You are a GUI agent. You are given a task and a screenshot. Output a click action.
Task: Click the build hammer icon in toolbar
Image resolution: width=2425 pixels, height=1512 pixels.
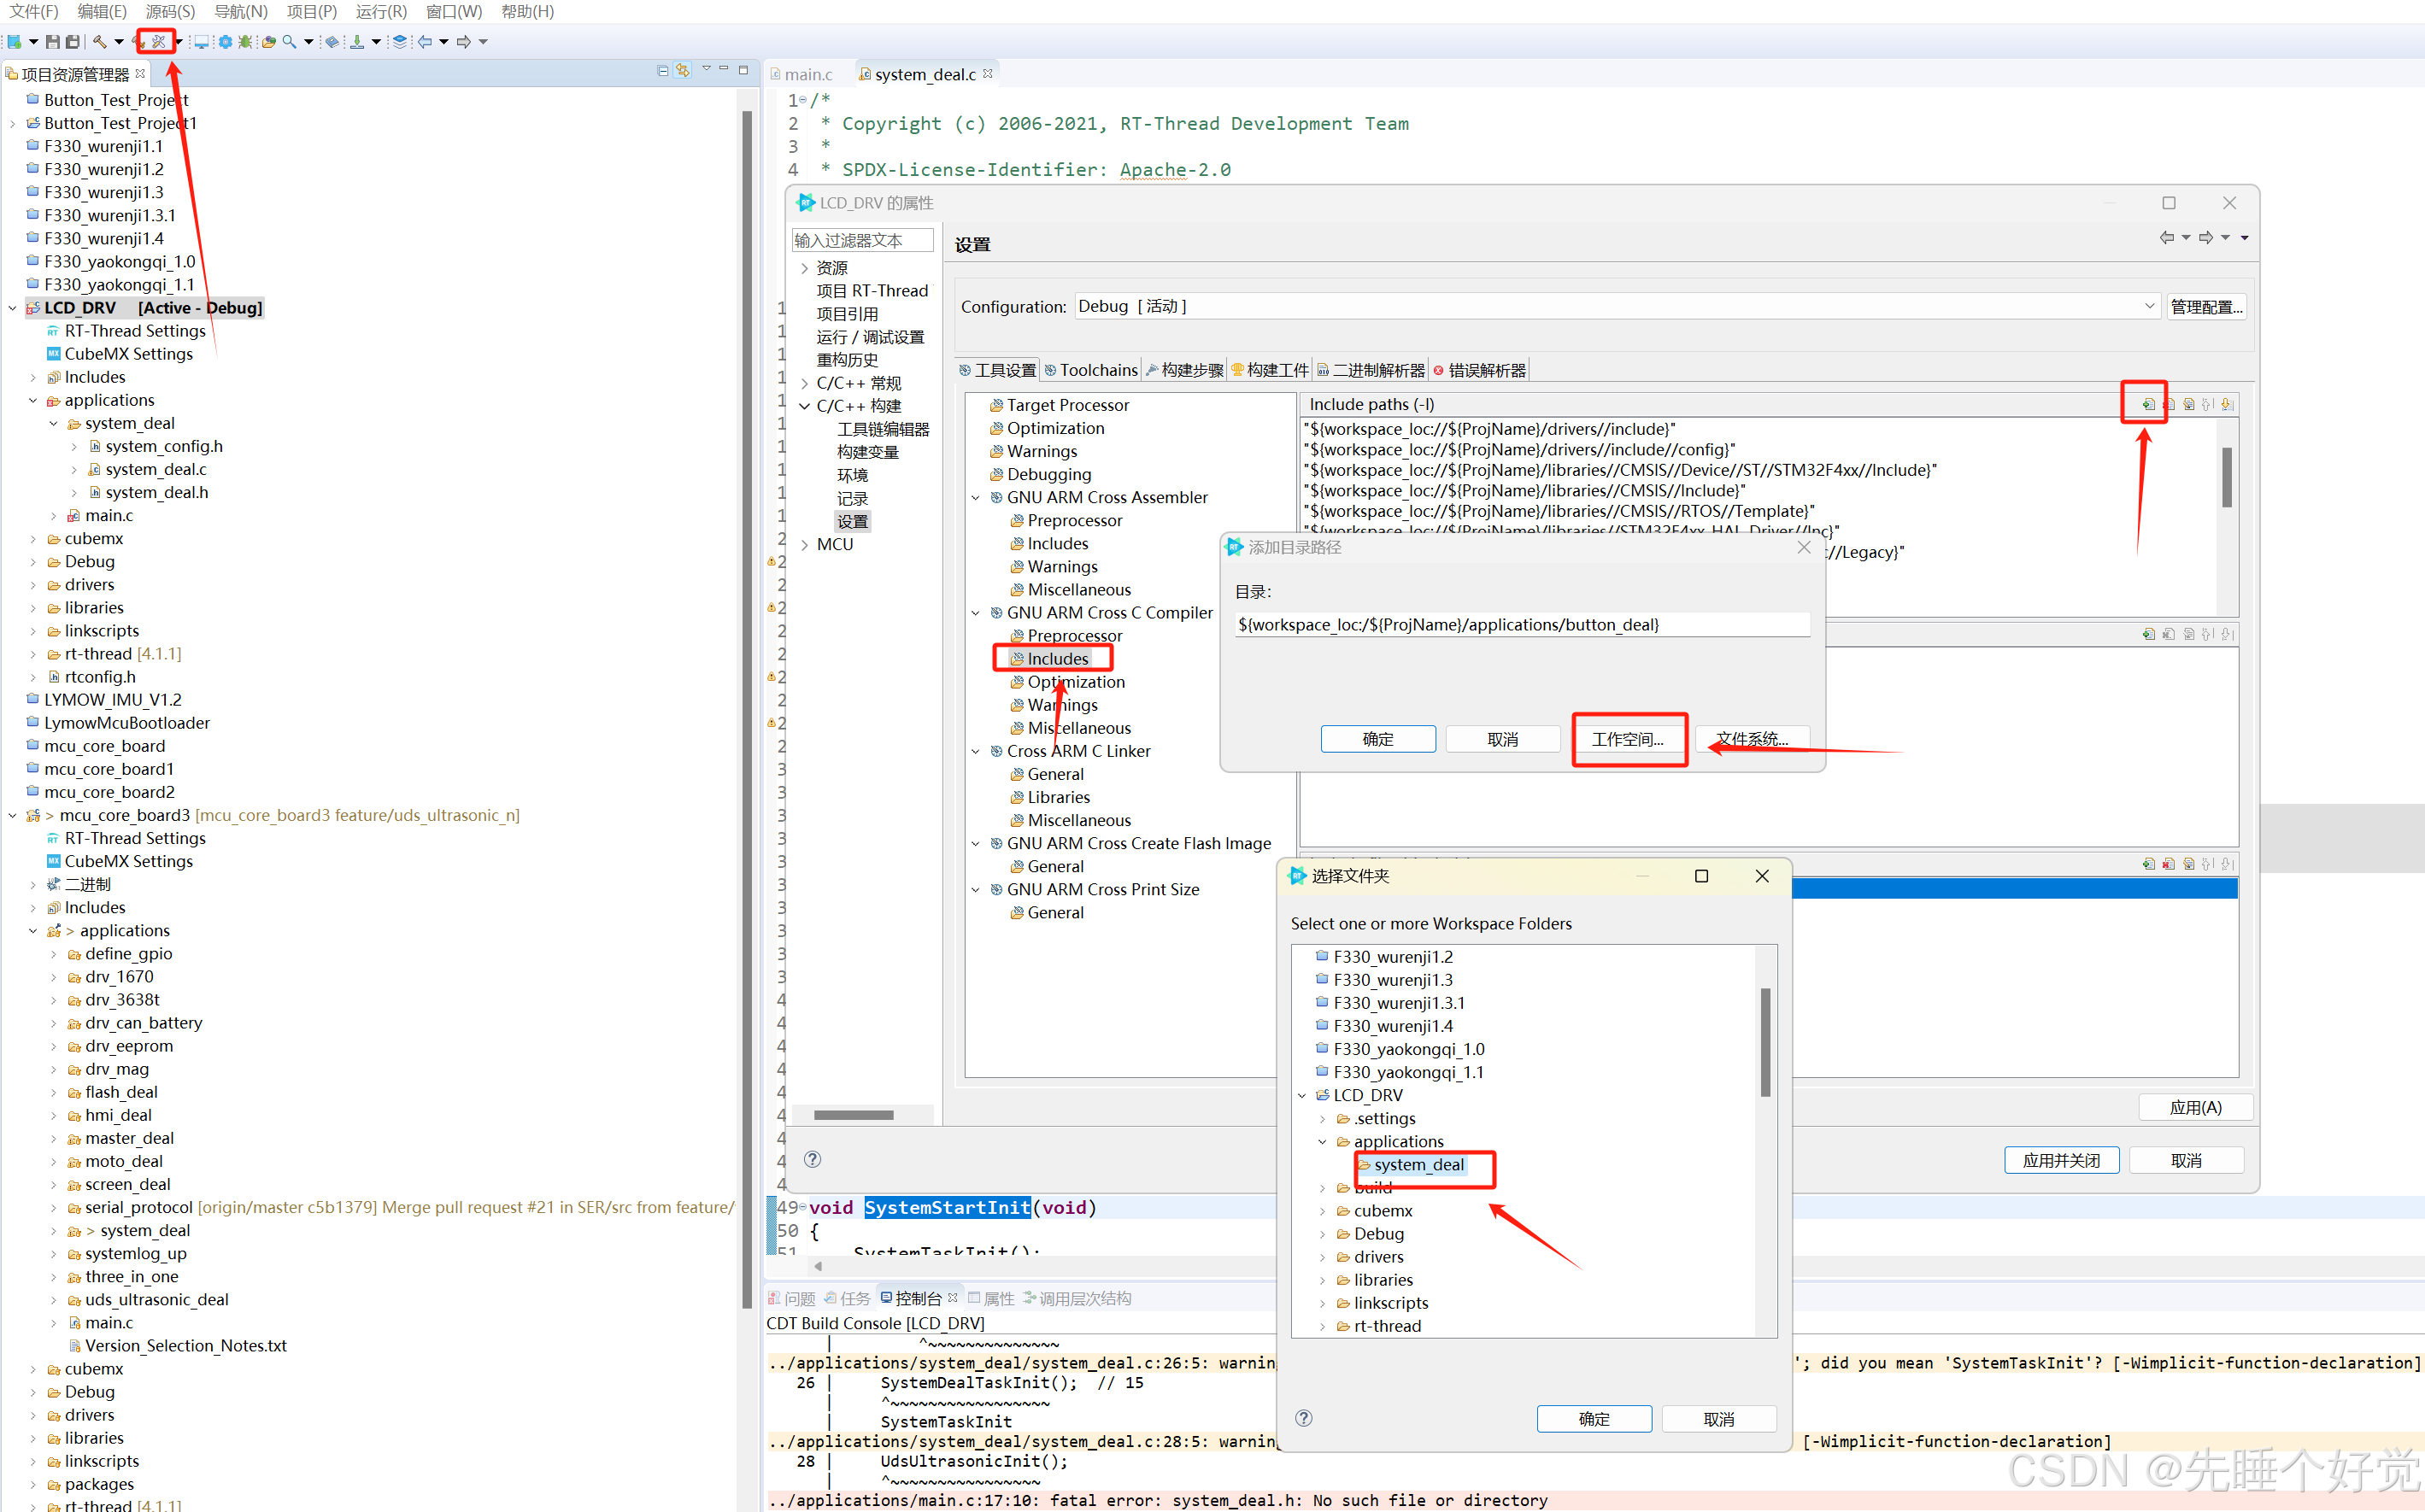click(x=100, y=42)
